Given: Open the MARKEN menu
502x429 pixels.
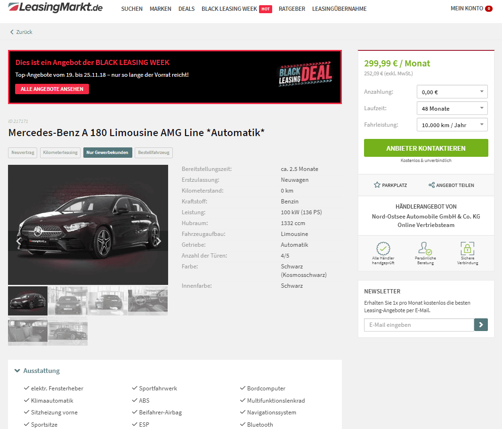Looking at the screenshot, I should (161, 9).
